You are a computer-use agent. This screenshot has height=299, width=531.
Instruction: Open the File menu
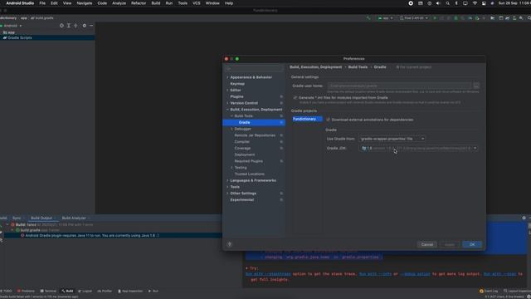click(x=42, y=3)
